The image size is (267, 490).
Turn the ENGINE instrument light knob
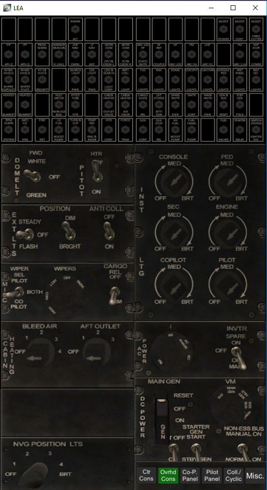coord(227,233)
